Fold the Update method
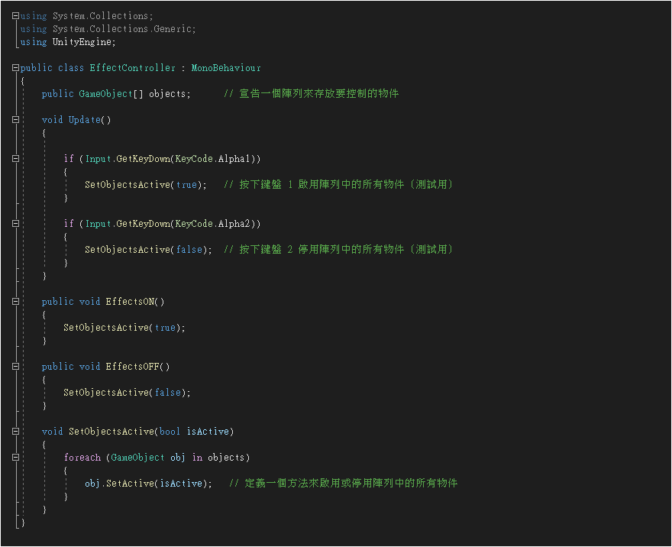This screenshot has width=672, height=547. click(x=16, y=120)
